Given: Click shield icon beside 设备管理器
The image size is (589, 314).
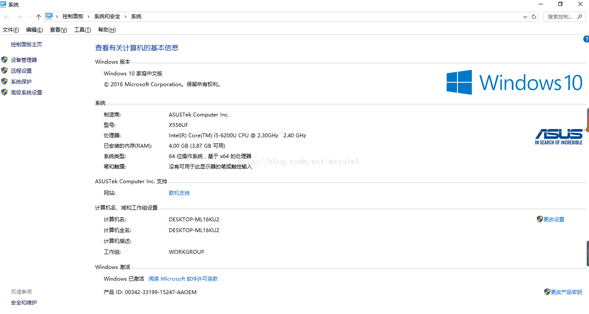Looking at the screenshot, I should [4, 60].
